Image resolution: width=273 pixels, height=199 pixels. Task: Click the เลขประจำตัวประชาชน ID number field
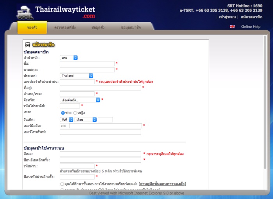(77, 82)
